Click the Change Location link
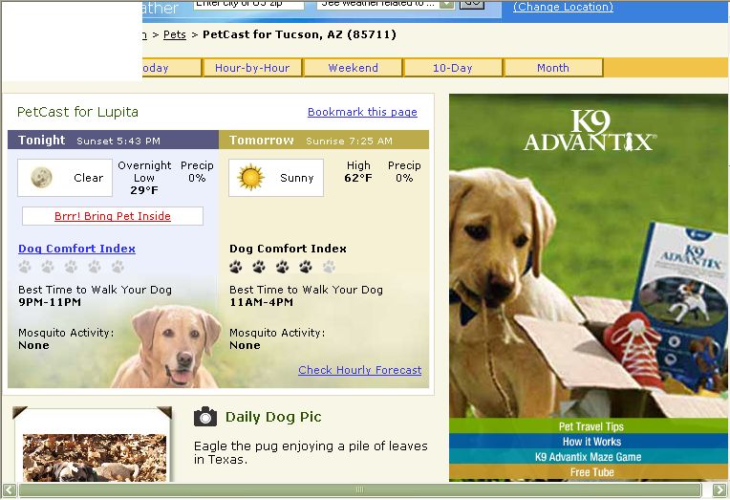The height and width of the screenshot is (500, 730). 563,7
